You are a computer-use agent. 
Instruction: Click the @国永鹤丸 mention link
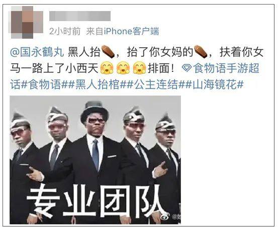tap(37, 52)
